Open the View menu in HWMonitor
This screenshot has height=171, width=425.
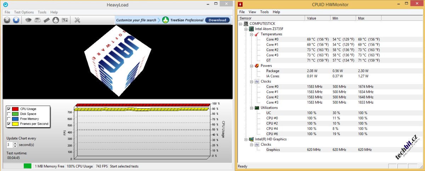coord(252,12)
